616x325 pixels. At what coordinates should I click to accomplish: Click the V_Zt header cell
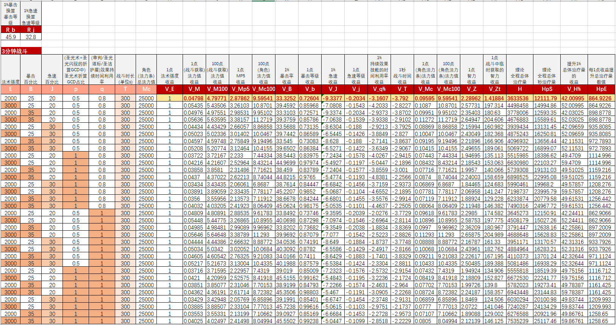tap(495, 89)
